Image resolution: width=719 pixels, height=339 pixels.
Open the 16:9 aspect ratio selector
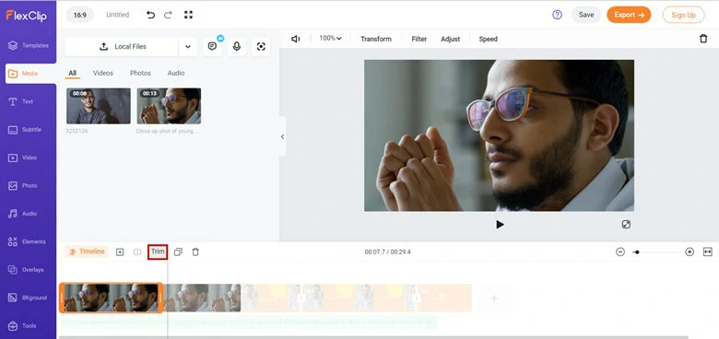(x=80, y=15)
